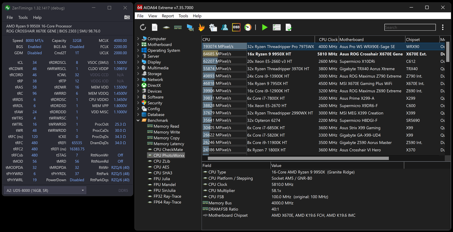Image resolution: width=453 pixels, height=232 pixels.
Task: Click the blue user icon in toolbar
Action: [224, 27]
